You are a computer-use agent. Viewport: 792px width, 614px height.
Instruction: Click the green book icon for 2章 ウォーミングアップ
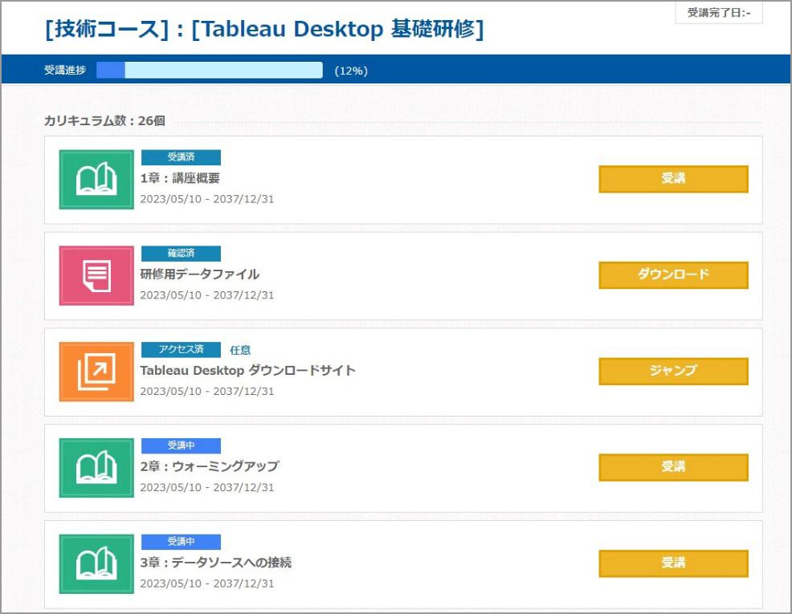click(x=96, y=468)
